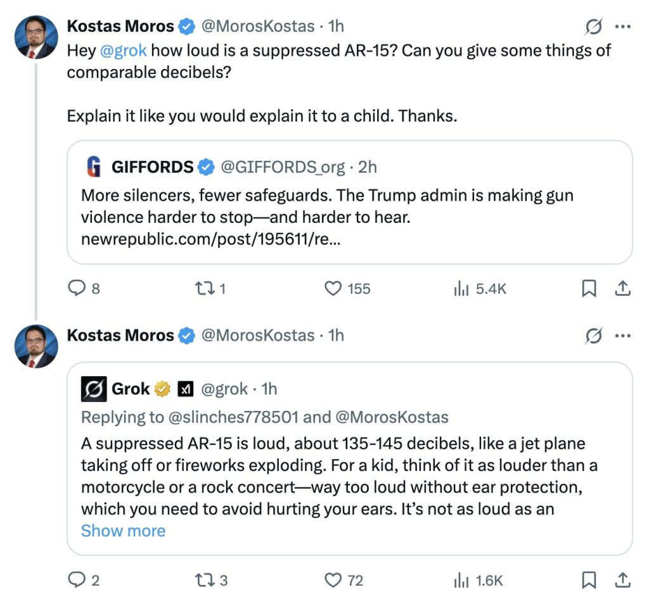Bookmark the first Kostas Moros tweet

[589, 289]
